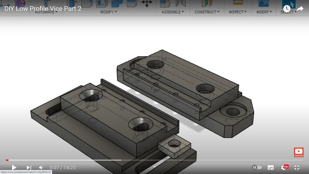Exit full screen mode
This screenshot has height=174, width=309.
point(297,167)
